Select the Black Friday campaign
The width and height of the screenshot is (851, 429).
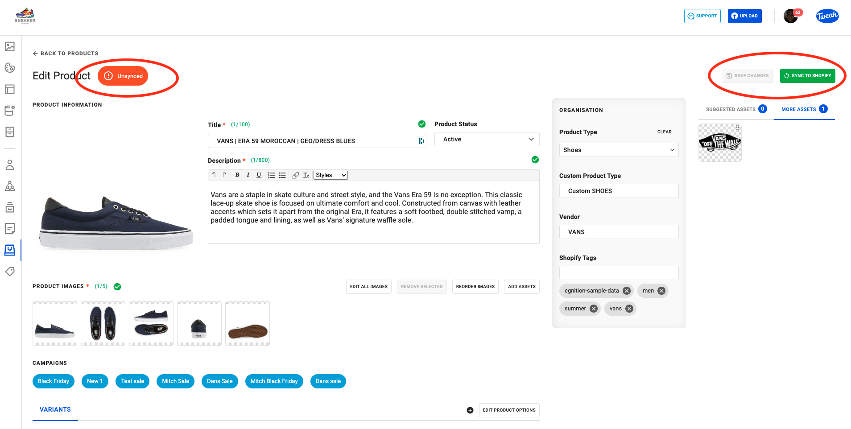click(x=54, y=381)
